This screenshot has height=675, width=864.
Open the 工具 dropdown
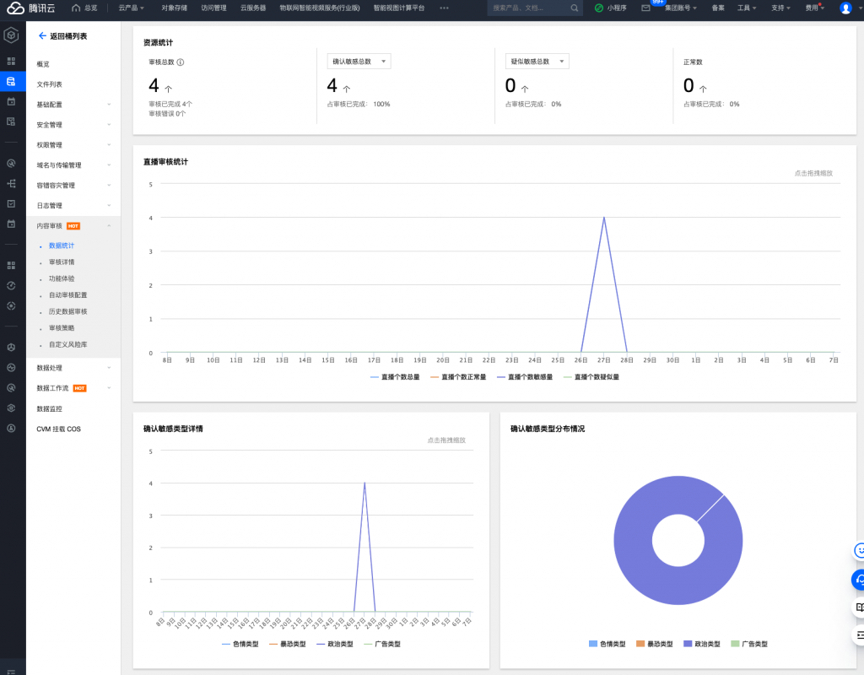[x=747, y=8]
